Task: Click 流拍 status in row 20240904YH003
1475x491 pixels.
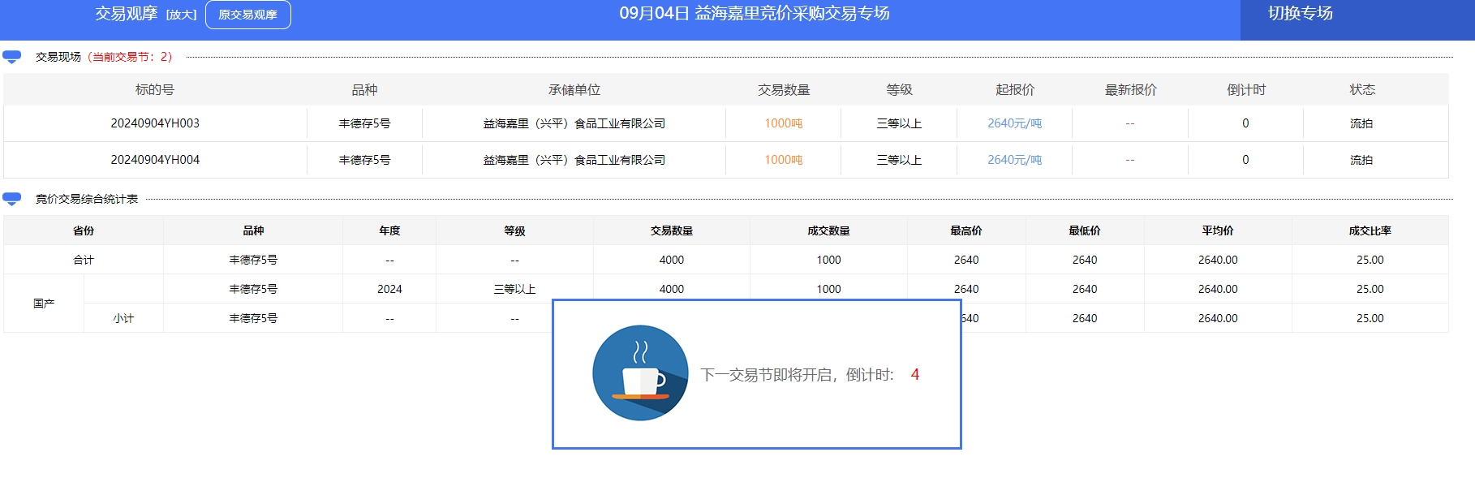Action: click(x=1361, y=123)
